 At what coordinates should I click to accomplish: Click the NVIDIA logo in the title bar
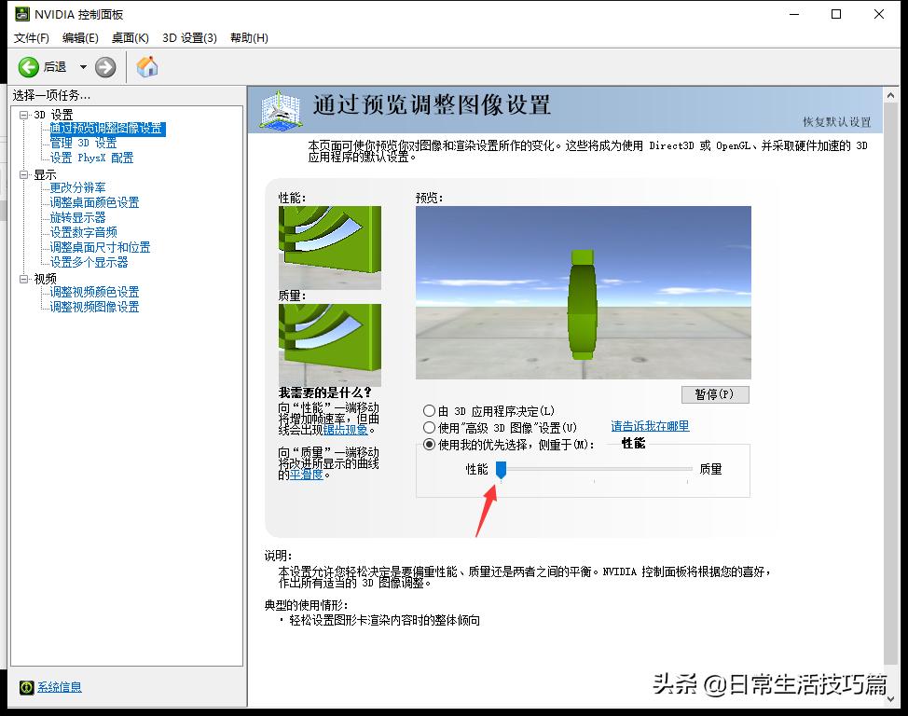click(x=23, y=14)
